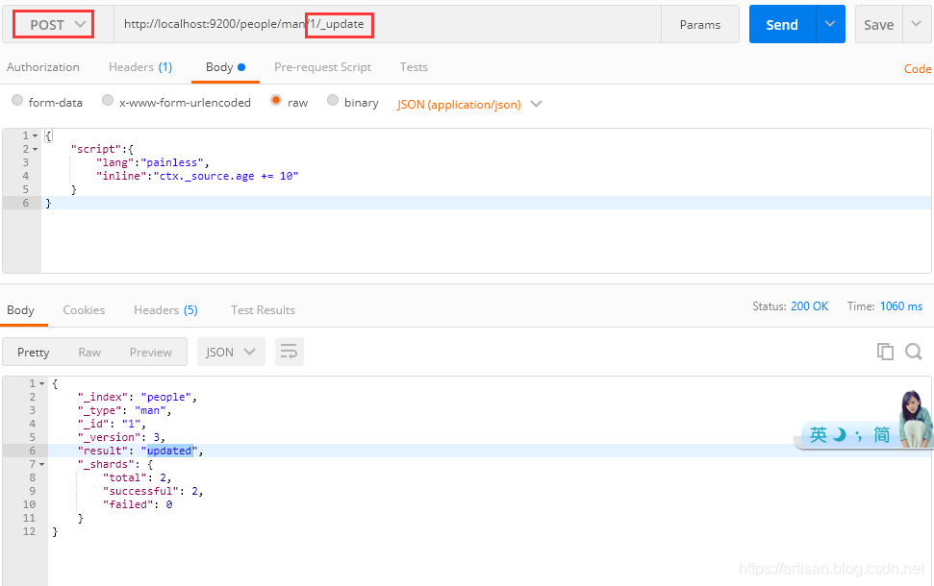Open the response format JSON dropdown
The image size is (934, 586).
click(x=231, y=352)
